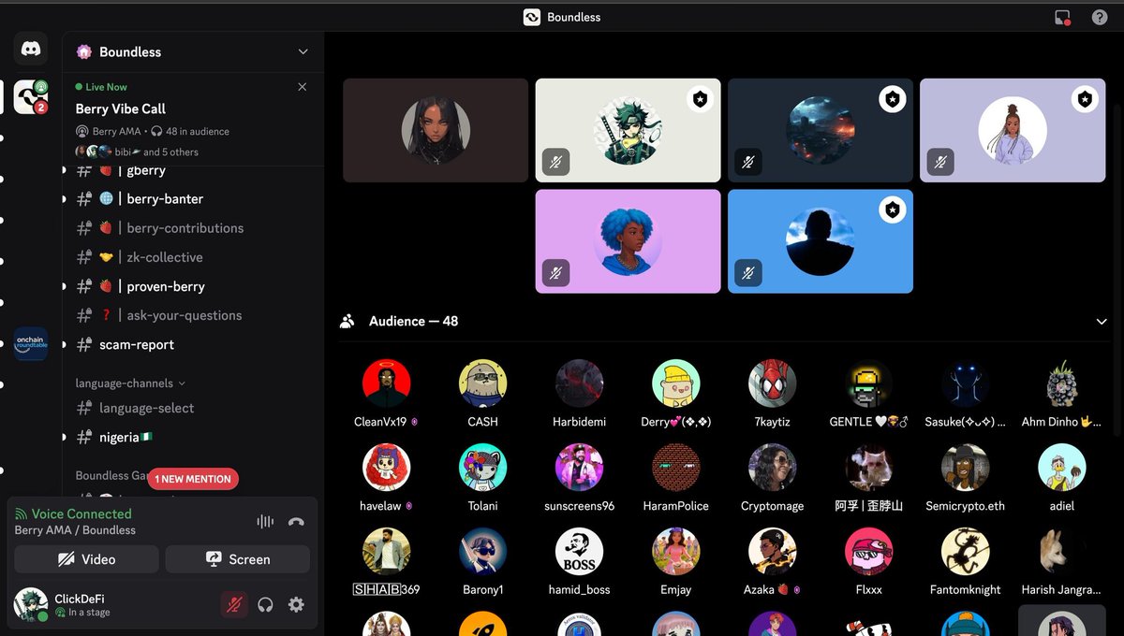Open Tolani audience member avatar
1124x636 pixels.
pos(482,467)
